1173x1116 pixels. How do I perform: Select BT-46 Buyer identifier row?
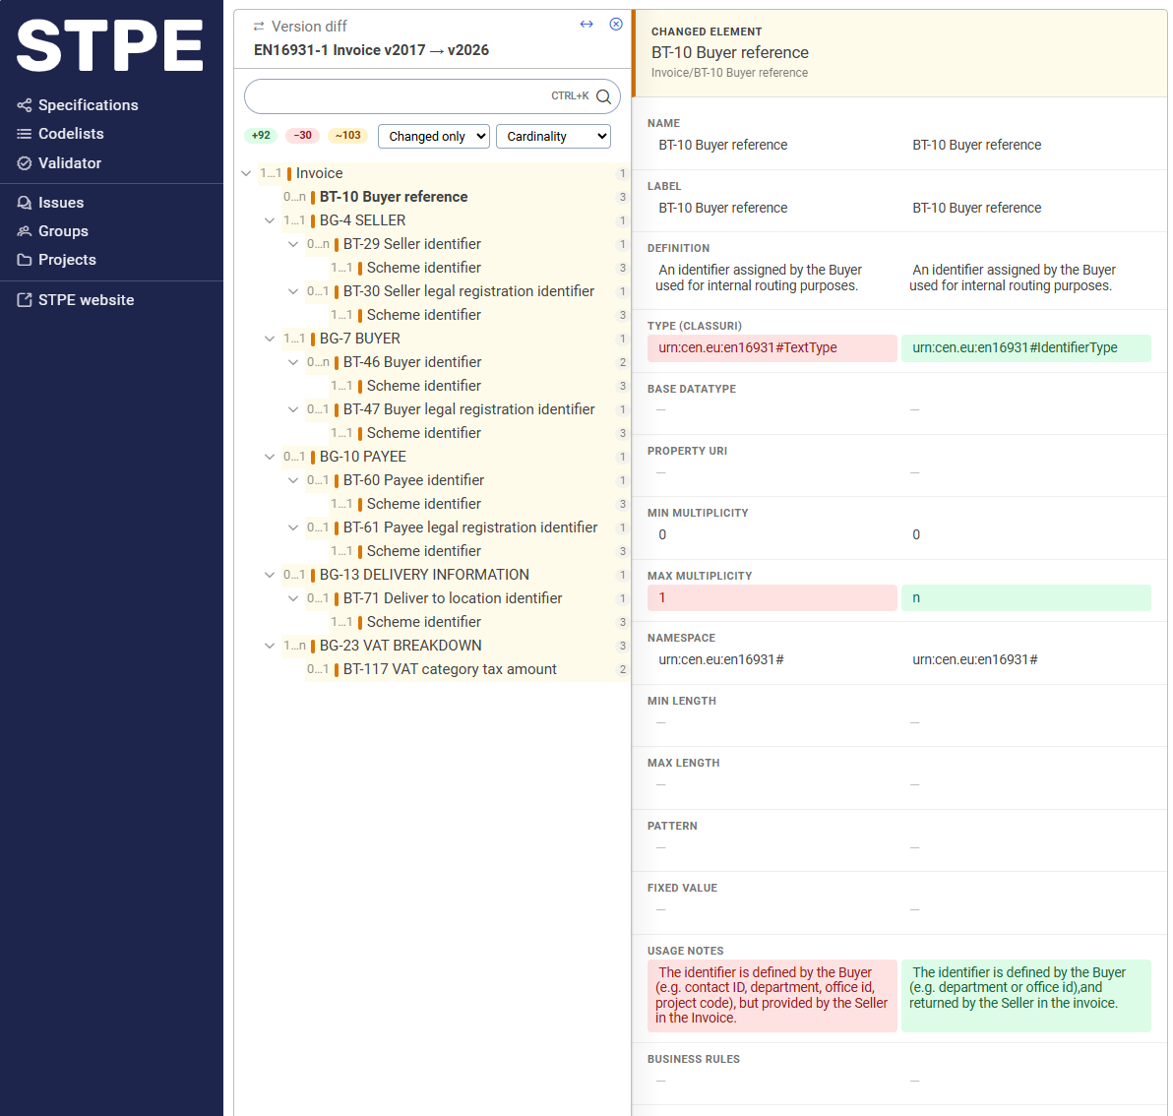pyautogui.click(x=467, y=363)
